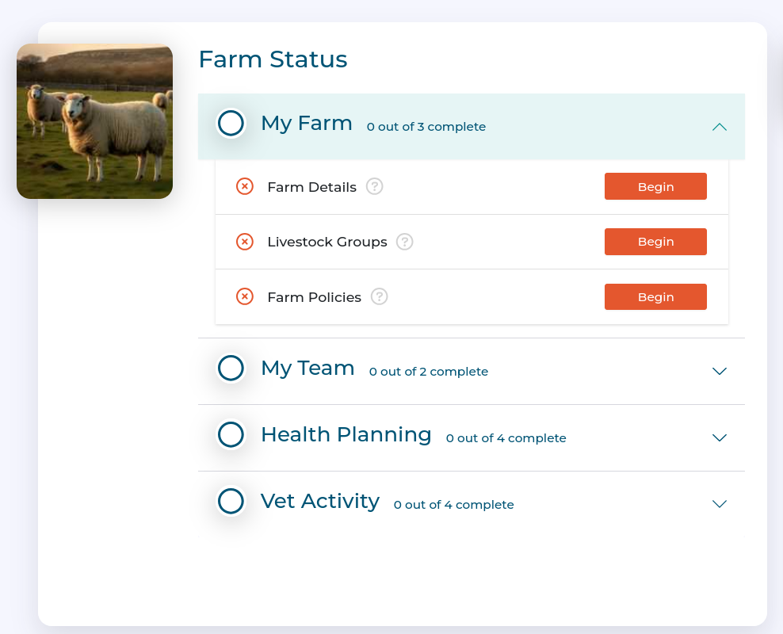Click Begin for Farm Details
The height and width of the screenshot is (634, 783).
(x=655, y=186)
